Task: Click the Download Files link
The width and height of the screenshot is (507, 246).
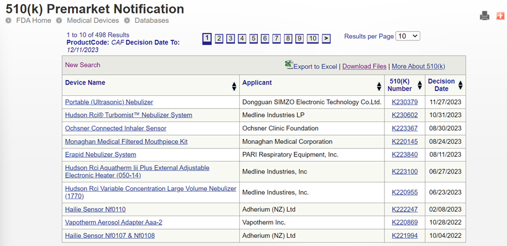Action: tap(364, 67)
